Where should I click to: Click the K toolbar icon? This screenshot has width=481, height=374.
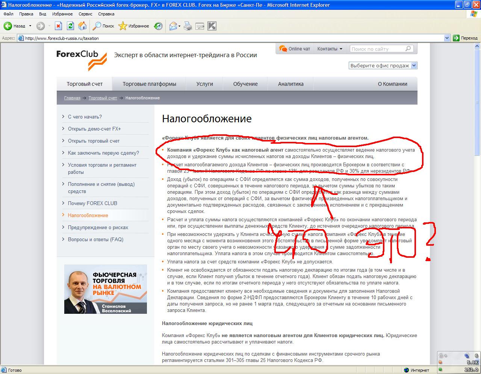click(x=212, y=26)
